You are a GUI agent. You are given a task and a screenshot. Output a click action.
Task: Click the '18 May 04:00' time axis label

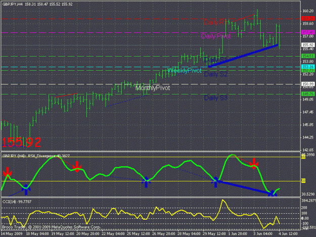tap(37, 234)
